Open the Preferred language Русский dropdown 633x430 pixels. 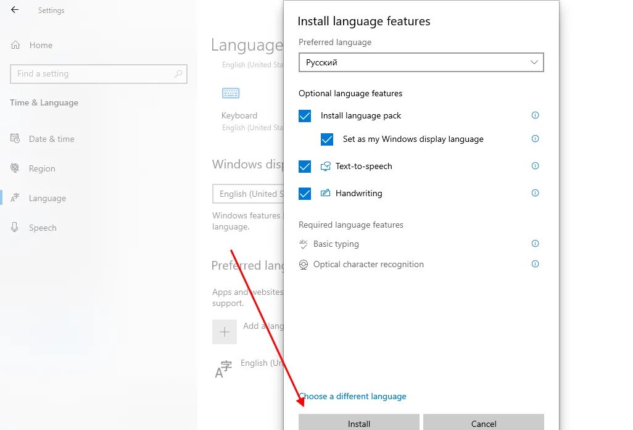pyautogui.click(x=421, y=62)
